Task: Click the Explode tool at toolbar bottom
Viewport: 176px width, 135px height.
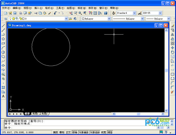Action: pyautogui.click(x=172, y=92)
